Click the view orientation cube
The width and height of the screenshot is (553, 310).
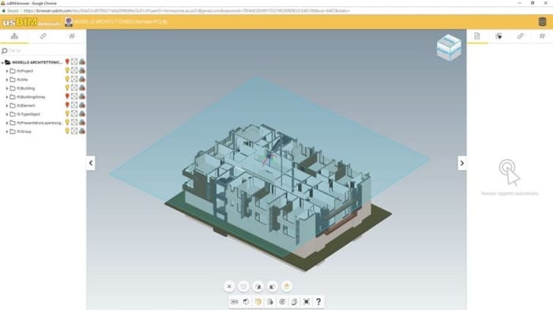449,47
